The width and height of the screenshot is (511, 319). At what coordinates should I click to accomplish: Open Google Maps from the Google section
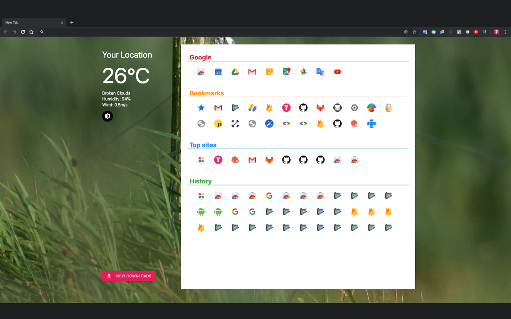pyautogui.click(x=286, y=72)
